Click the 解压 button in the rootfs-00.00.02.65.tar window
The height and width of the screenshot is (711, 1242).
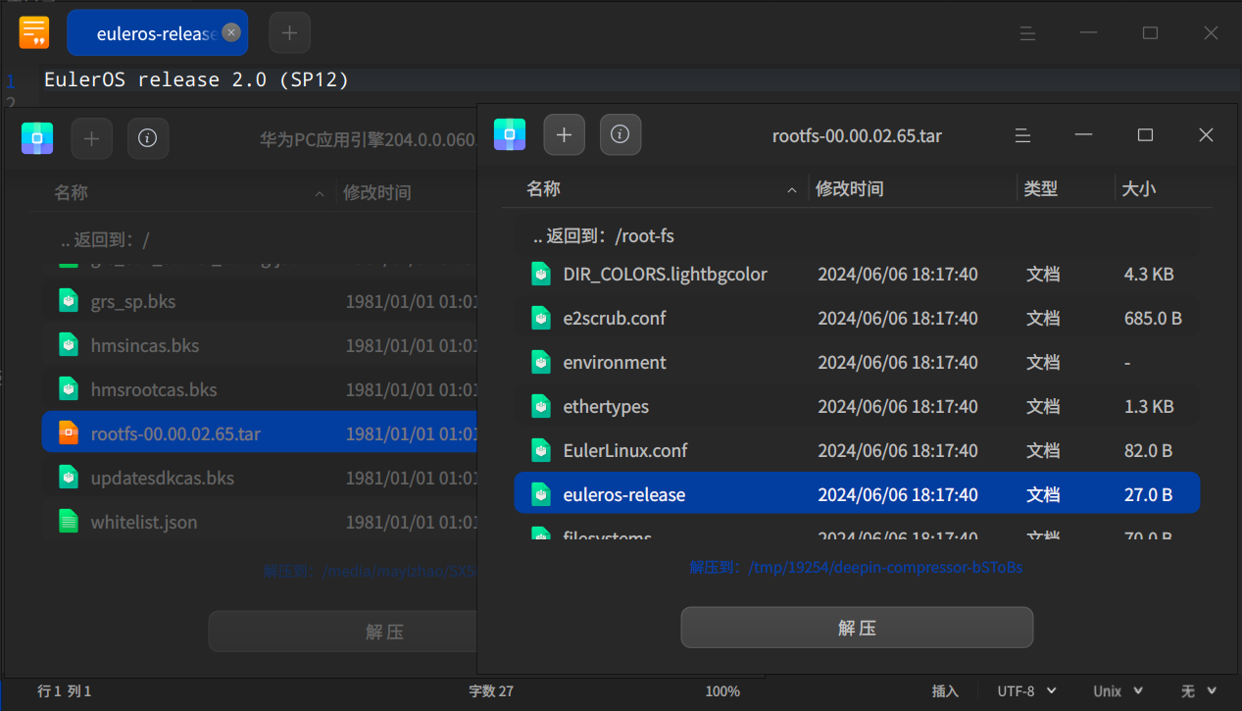[x=857, y=628]
